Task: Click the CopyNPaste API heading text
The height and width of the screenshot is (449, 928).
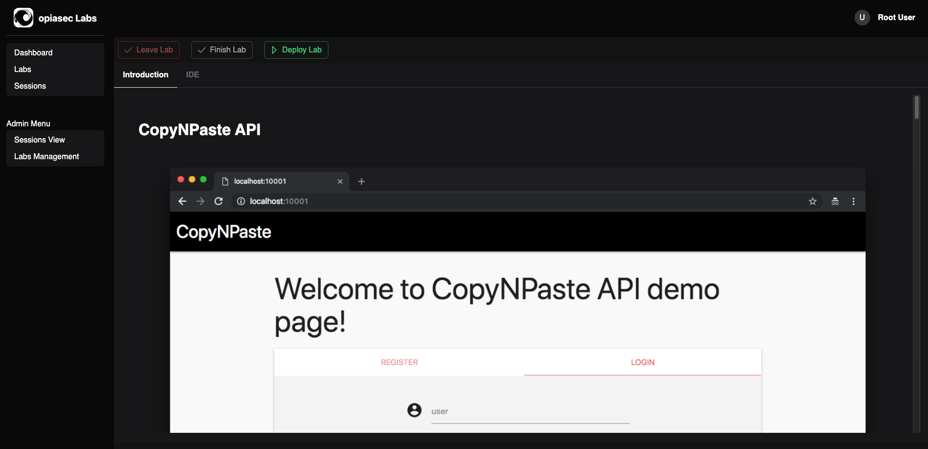Action: pos(199,130)
